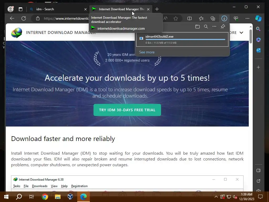Open Windows notification center
This screenshot has height=202, width=269.
coord(260,197)
